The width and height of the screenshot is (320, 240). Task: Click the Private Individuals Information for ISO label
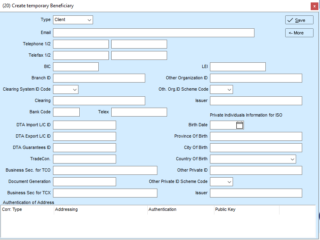coord(246,115)
